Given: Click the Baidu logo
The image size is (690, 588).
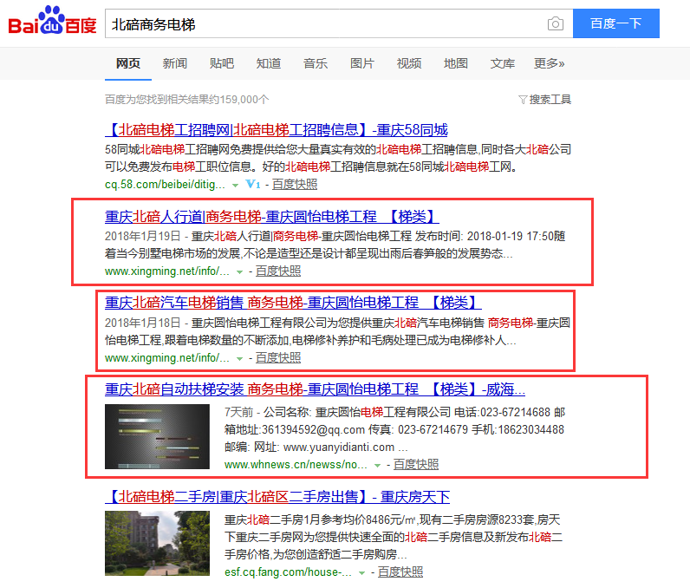Looking at the screenshot, I should pos(52,21).
